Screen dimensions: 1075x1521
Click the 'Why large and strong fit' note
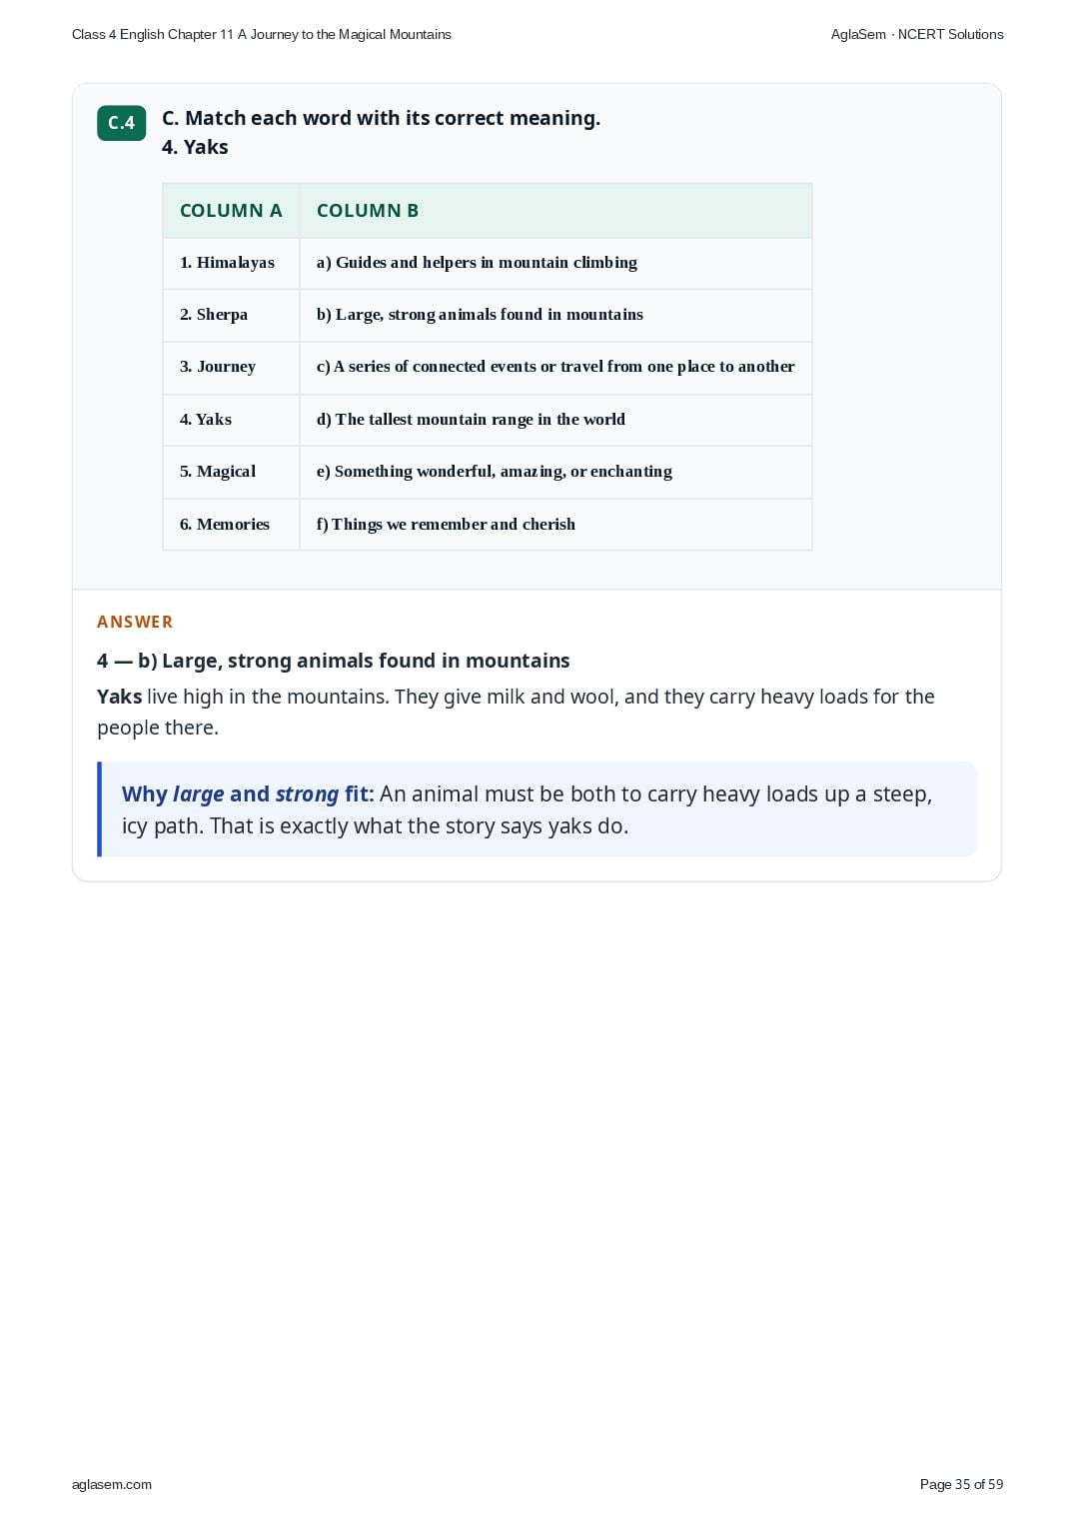coord(537,809)
